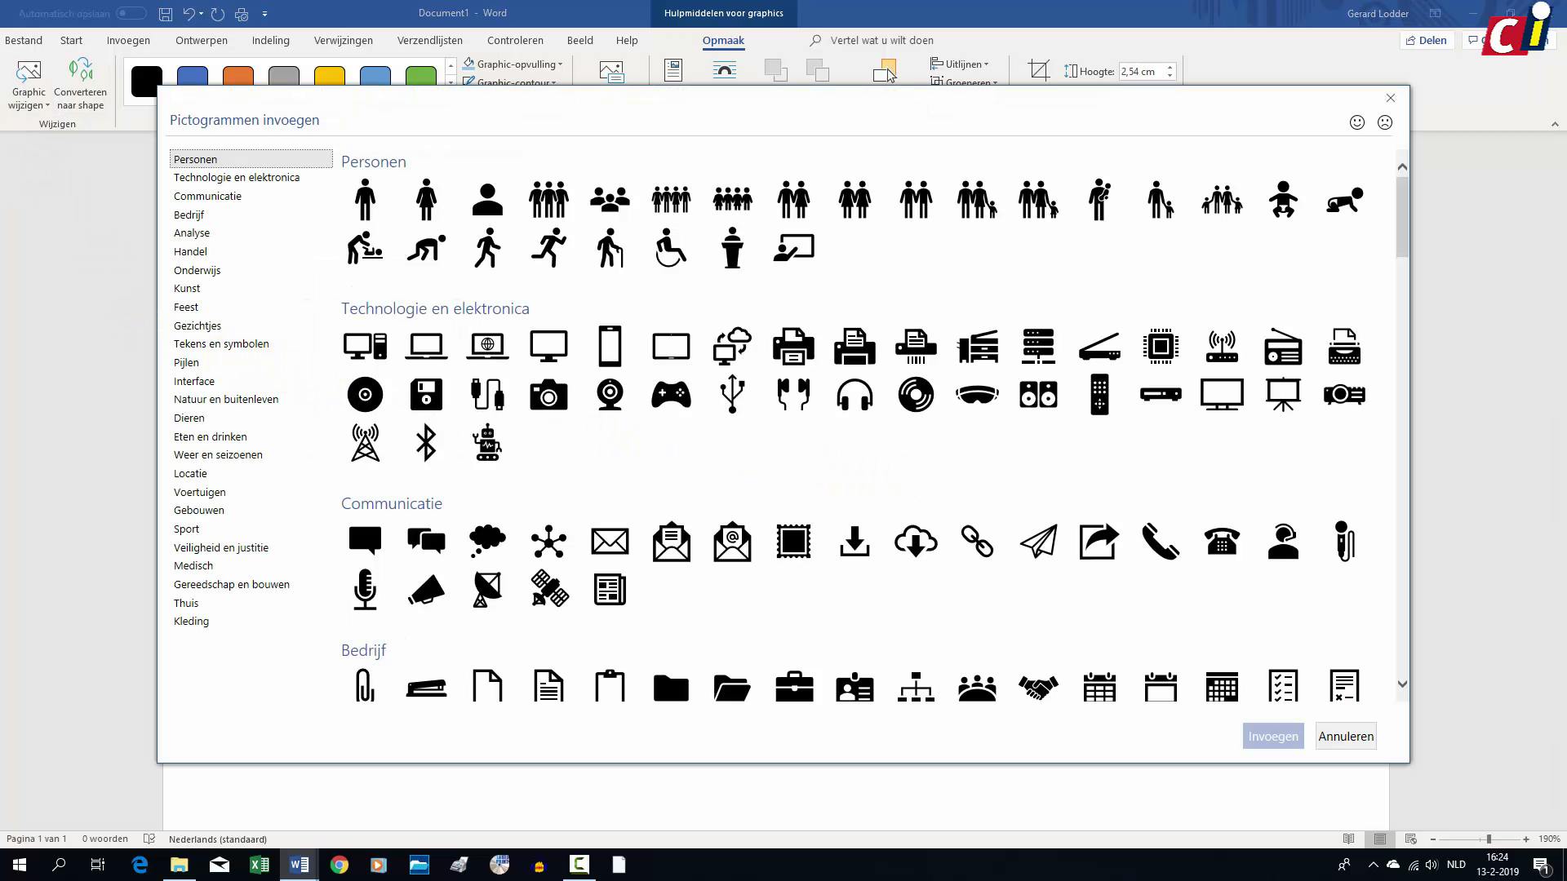Toggle the Automatisch opslaan switch
The height and width of the screenshot is (881, 1567).
point(131,13)
